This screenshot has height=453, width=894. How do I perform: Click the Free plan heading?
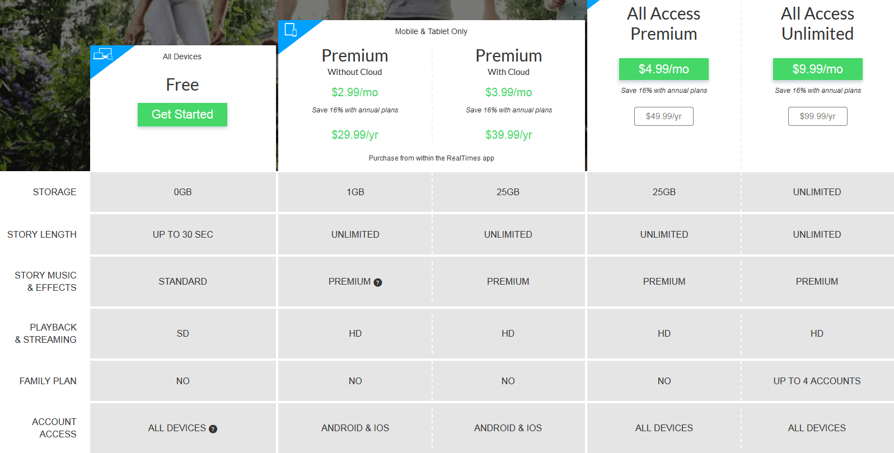[x=182, y=84]
